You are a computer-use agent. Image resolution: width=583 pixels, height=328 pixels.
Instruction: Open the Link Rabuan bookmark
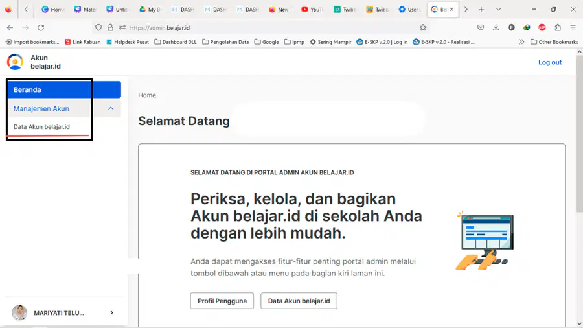[x=82, y=42]
